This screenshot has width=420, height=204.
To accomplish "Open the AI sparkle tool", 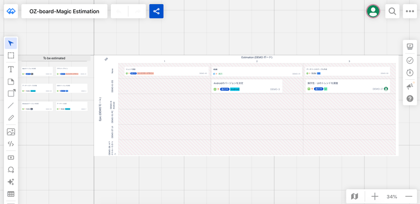I will tap(10, 182).
